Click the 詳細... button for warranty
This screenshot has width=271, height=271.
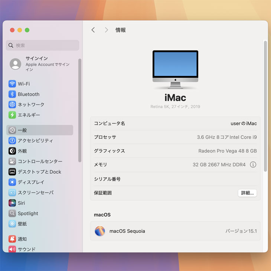click(x=247, y=193)
